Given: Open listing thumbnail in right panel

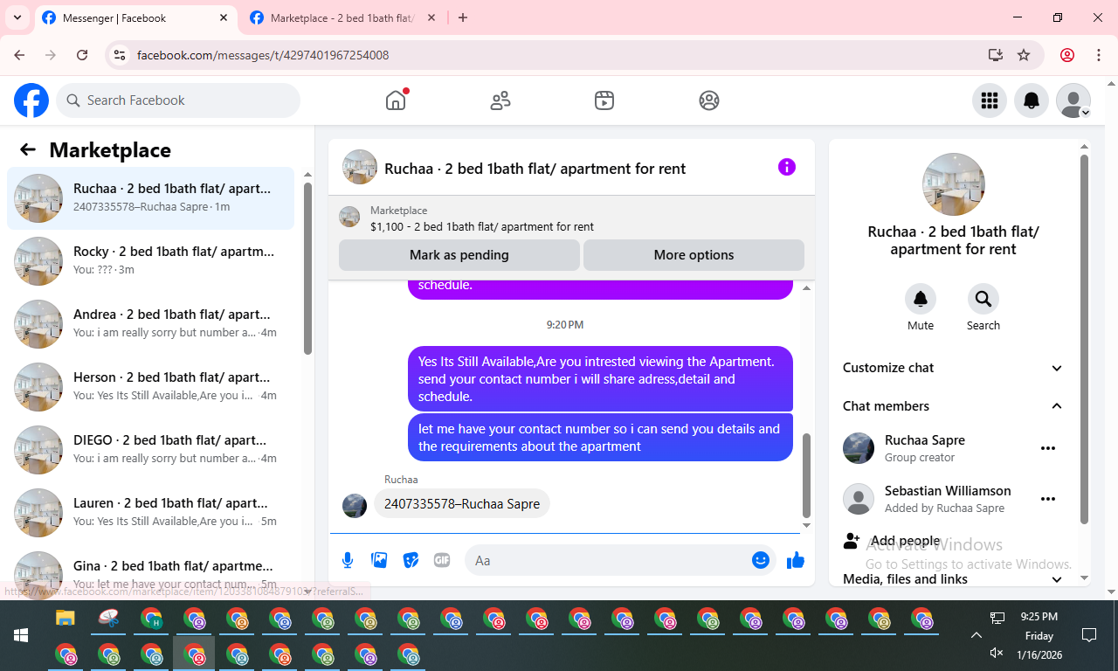Looking at the screenshot, I should click(x=954, y=184).
